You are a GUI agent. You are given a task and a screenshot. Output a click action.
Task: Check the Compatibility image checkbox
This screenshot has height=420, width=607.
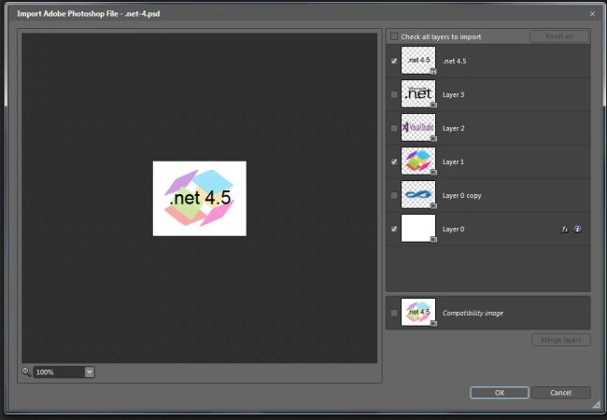click(394, 313)
